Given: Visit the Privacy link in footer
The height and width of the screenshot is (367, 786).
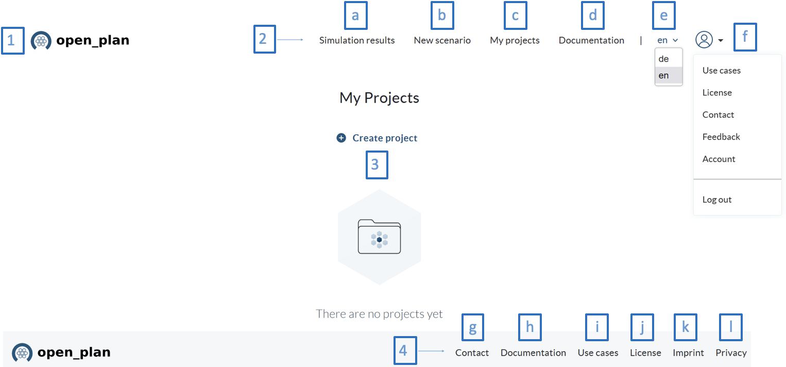Looking at the screenshot, I should pyautogui.click(x=731, y=353).
